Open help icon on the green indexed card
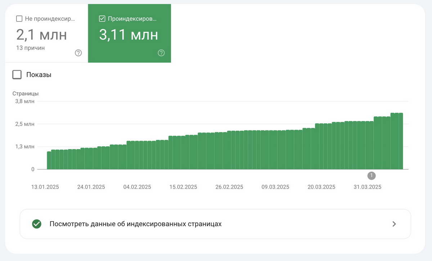432x261 pixels. click(161, 53)
